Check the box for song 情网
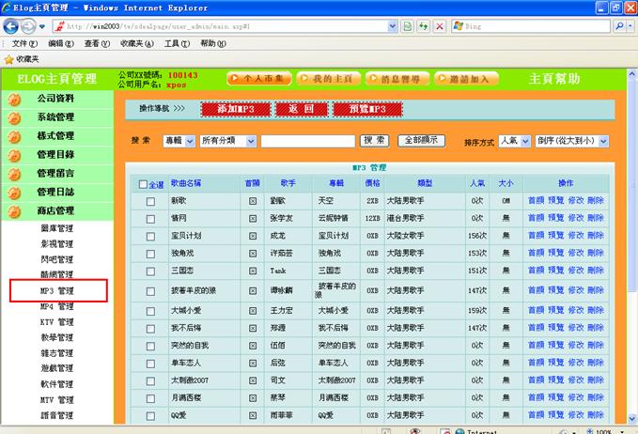Screen dimensions: 638x434 150,218
